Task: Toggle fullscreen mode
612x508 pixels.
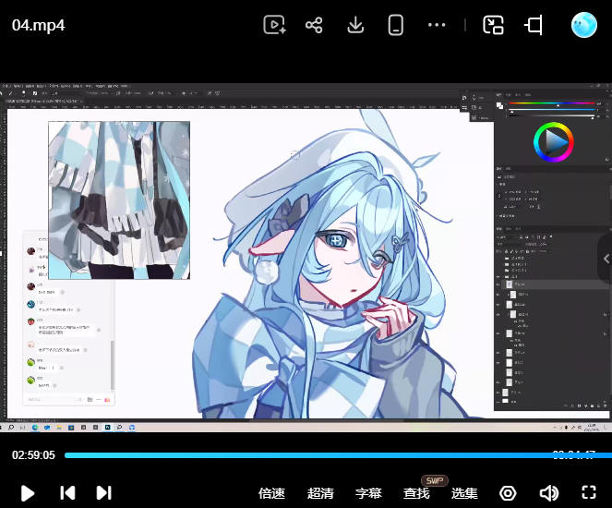Action: 589,492
